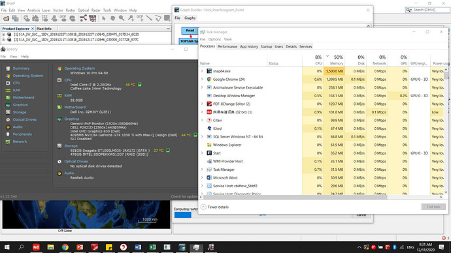
Task: Open Raster menu in SNAP
Action: pos(70,10)
